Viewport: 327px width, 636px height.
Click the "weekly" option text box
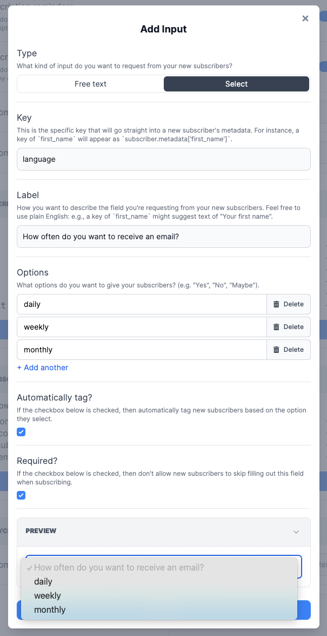[x=141, y=327]
